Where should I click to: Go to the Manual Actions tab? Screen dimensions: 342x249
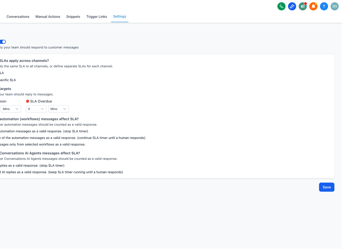[48, 17]
